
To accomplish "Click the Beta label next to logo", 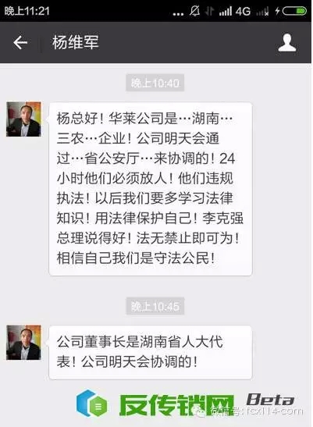I will click(x=270, y=400).
